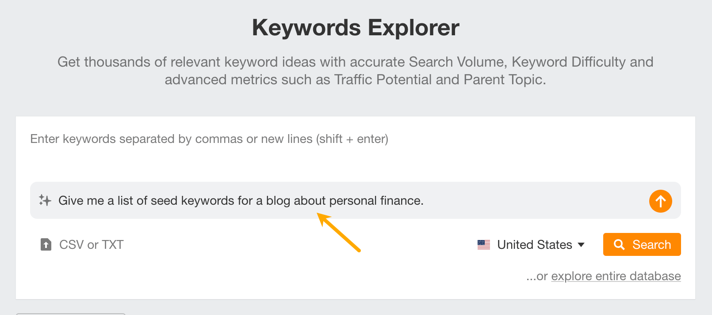Click the chevron next to United States

[x=581, y=245]
